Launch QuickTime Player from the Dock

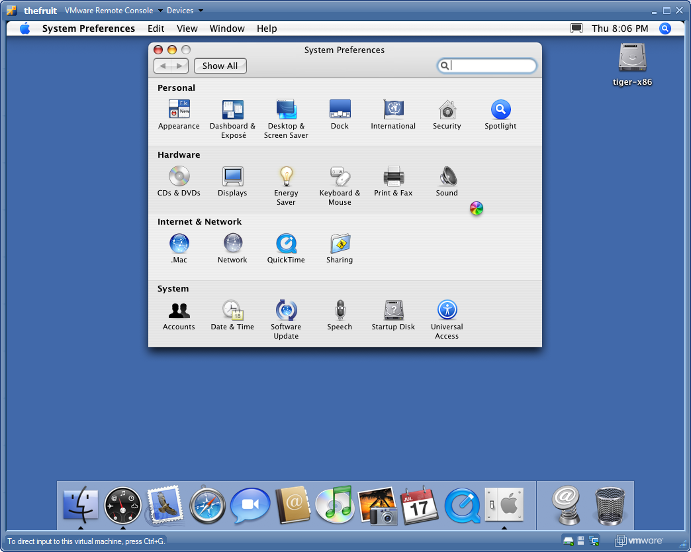[x=462, y=506]
